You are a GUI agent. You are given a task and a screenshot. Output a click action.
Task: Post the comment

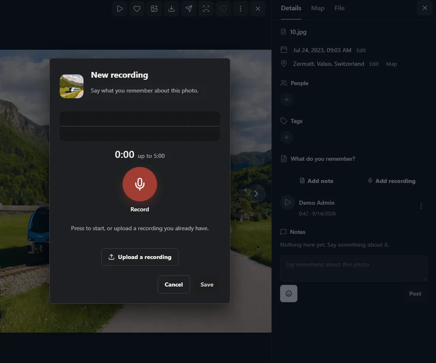pyautogui.click(x=415, y=294)
